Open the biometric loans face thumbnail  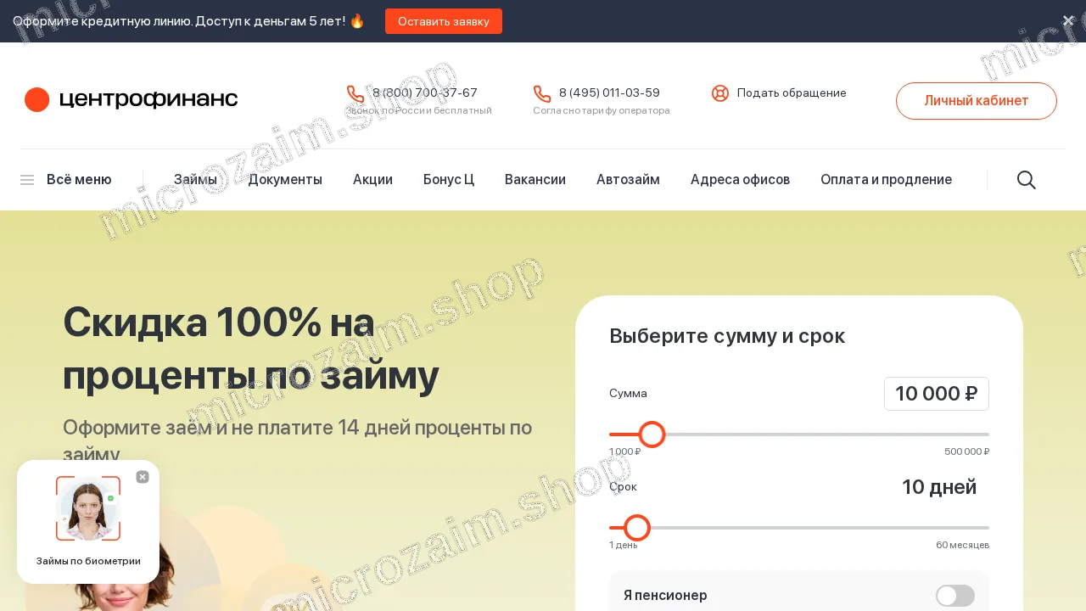88,508
